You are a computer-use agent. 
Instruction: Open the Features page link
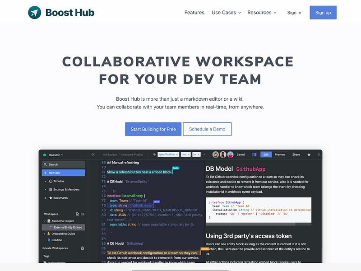pos(194,13)
